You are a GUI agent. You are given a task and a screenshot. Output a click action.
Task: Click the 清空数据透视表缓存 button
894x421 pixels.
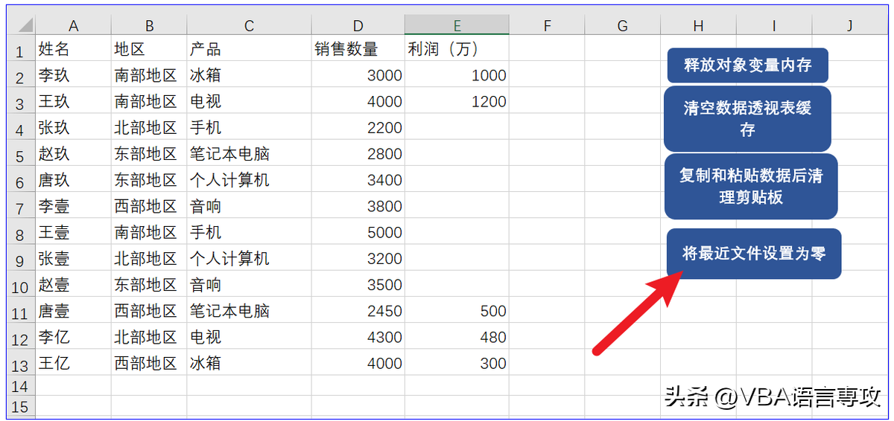[747, 119]
